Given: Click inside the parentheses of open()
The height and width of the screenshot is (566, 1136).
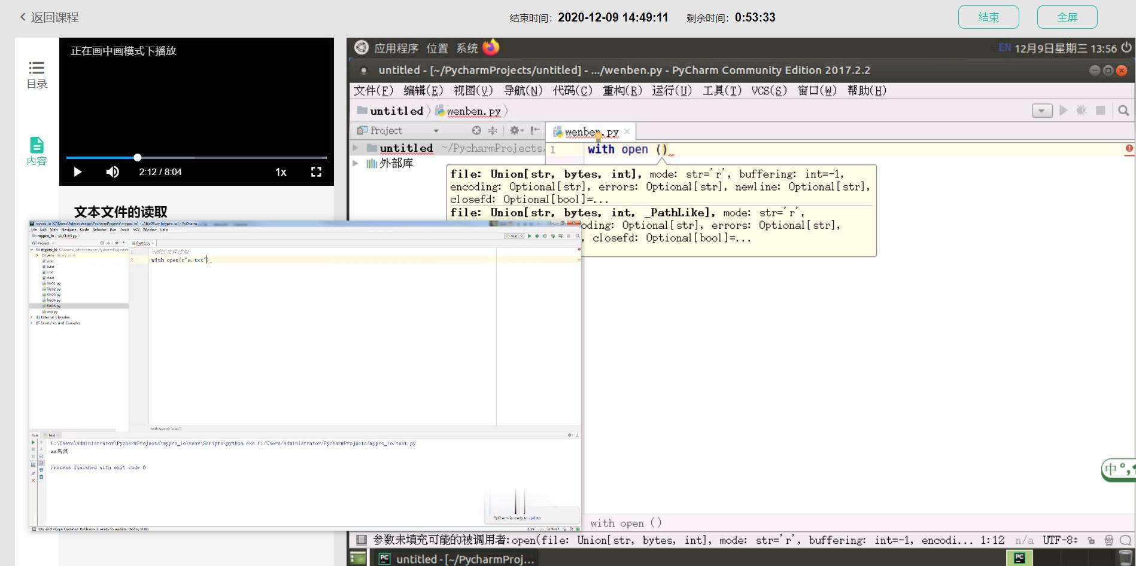Looking at the screenshot, I should pos(661,149).
